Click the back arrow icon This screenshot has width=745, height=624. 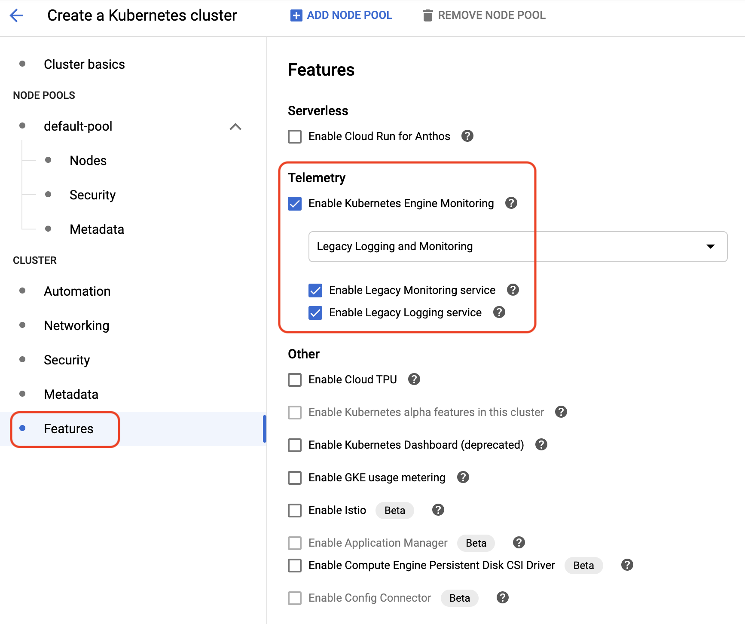coord(16,15)
